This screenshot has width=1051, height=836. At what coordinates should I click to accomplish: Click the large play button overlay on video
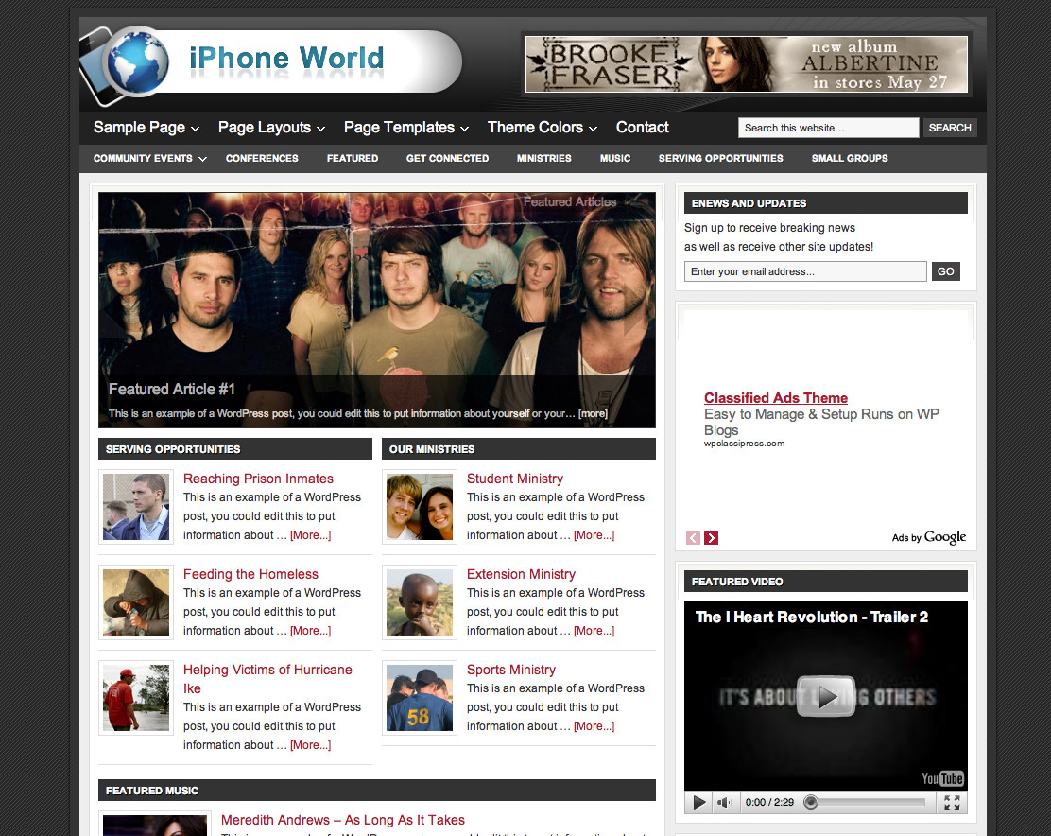pos(826,697)
